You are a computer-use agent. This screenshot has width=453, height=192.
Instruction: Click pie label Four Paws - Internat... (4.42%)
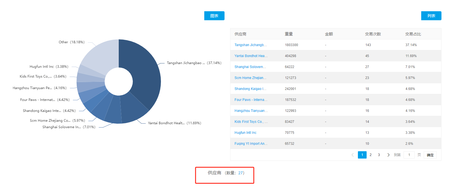coord(45,100)
